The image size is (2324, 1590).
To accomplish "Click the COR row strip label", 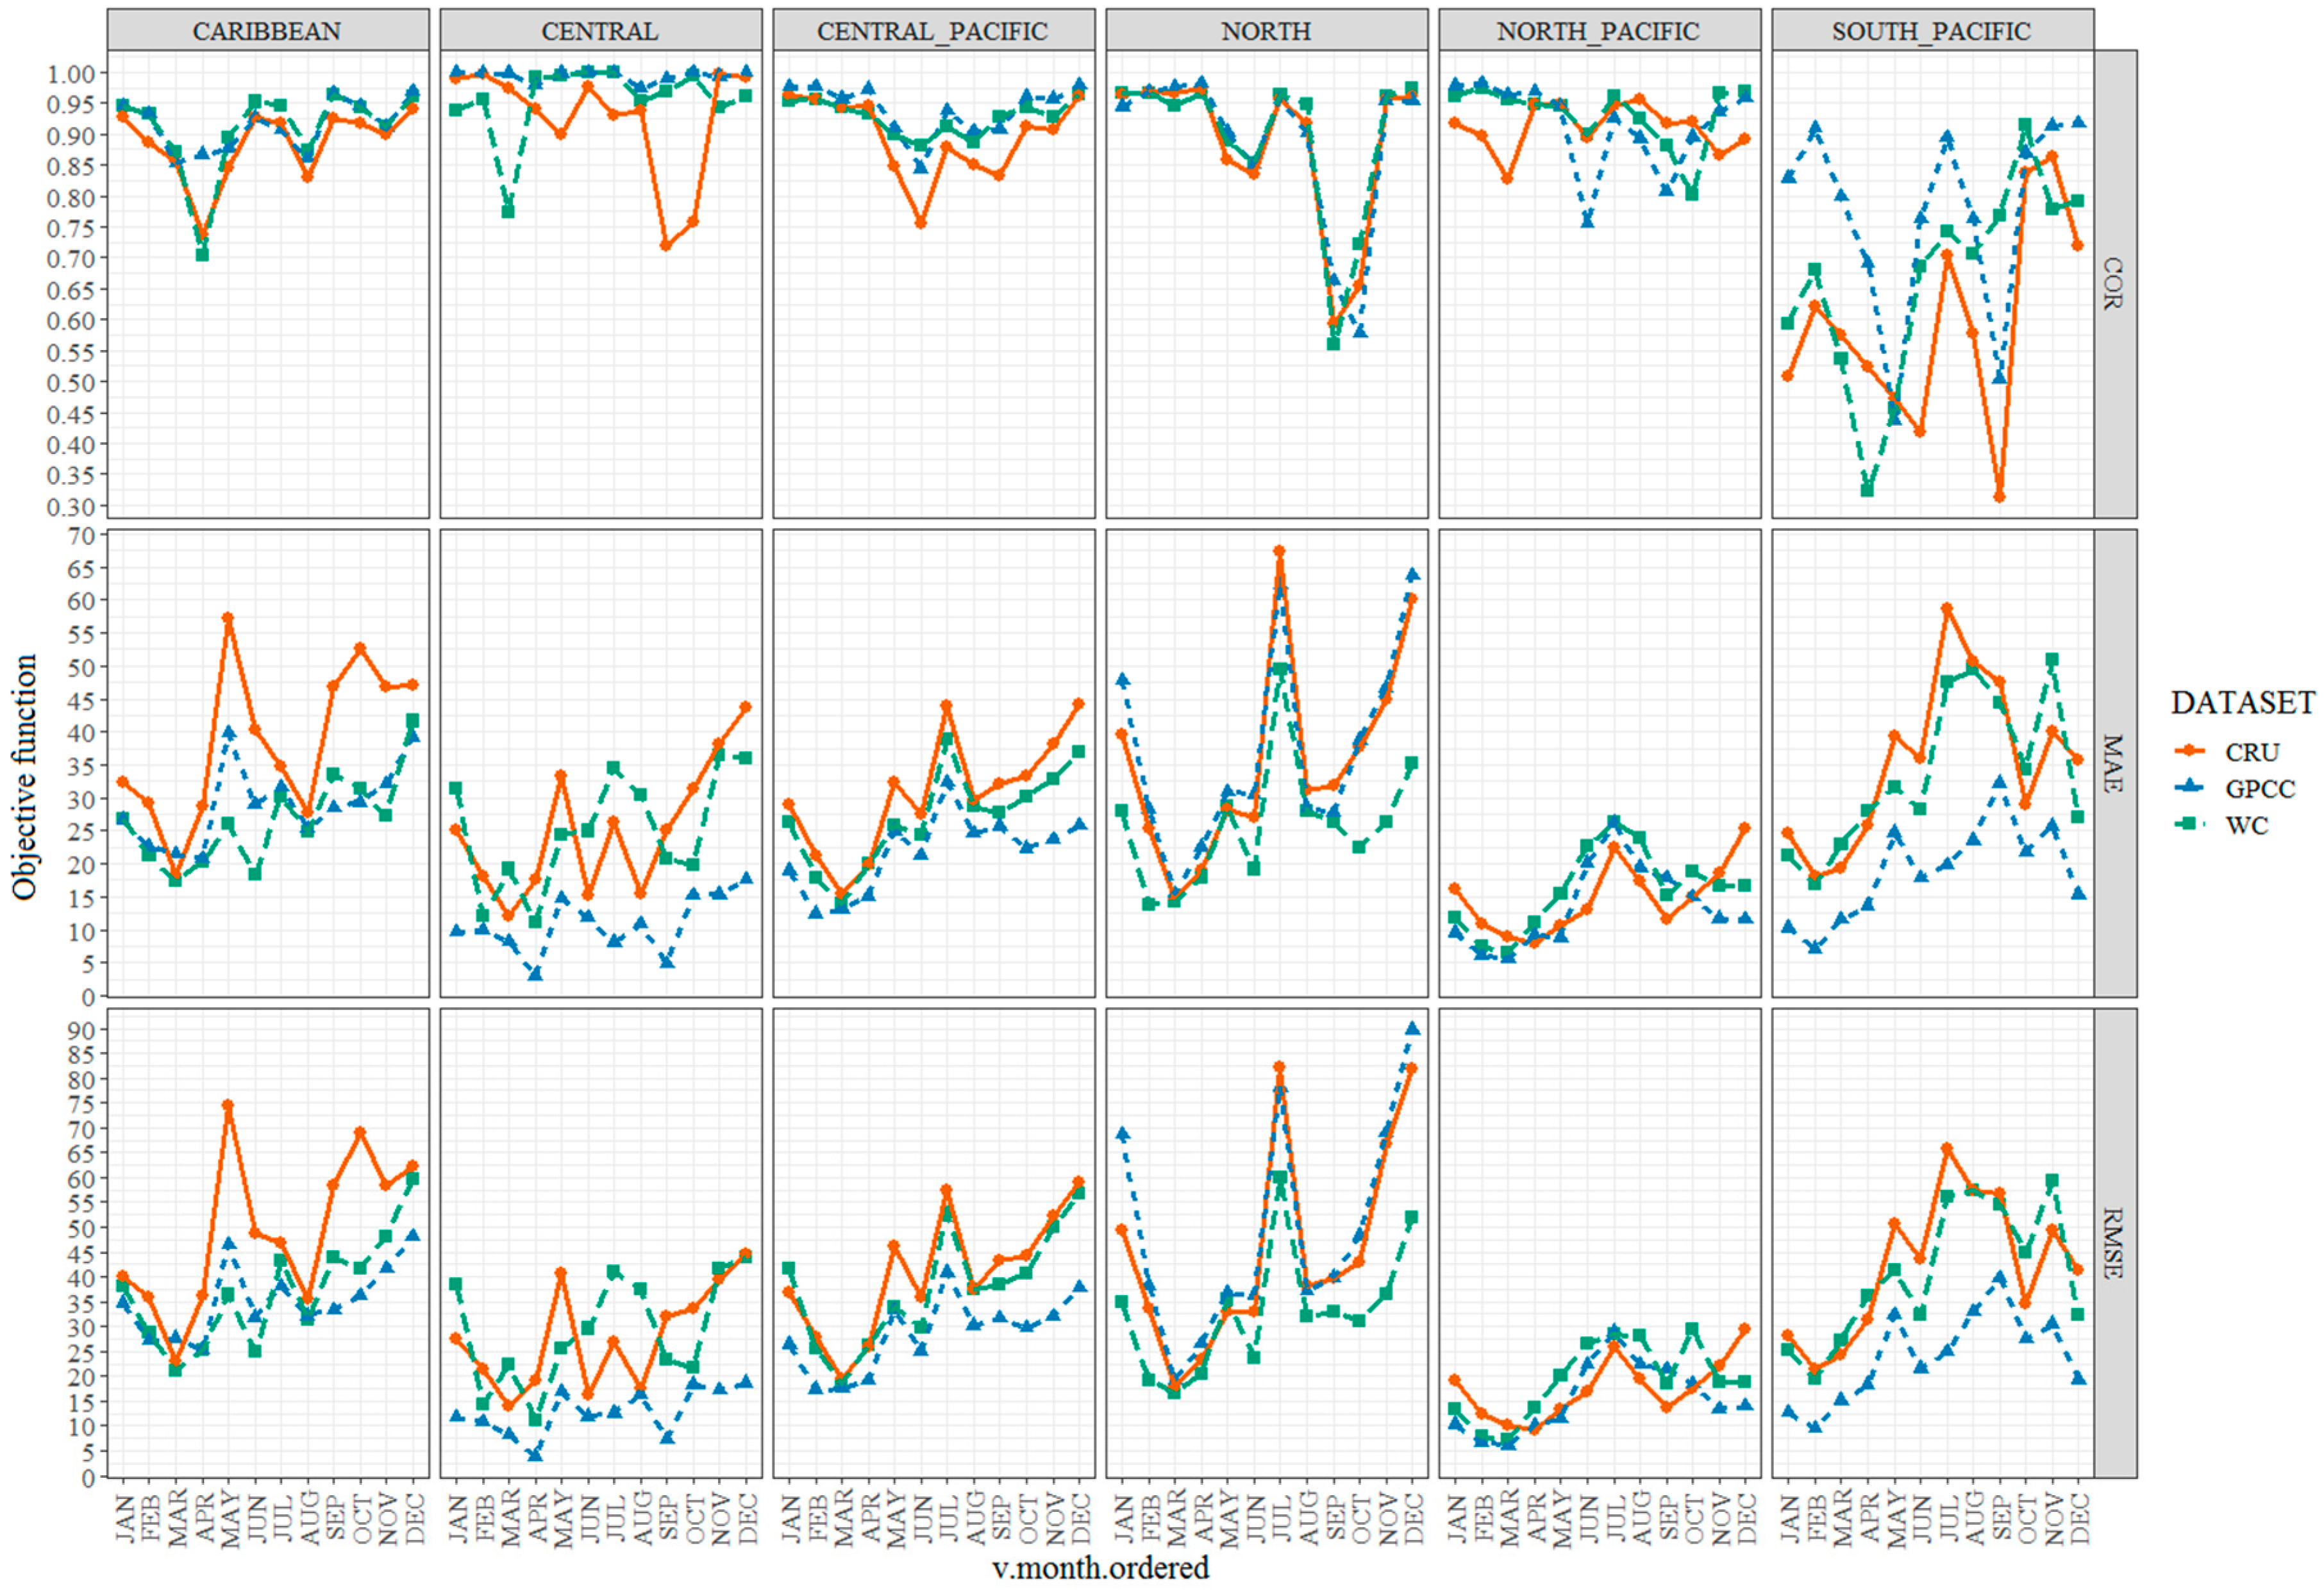I will click(x=2112, y=284).
